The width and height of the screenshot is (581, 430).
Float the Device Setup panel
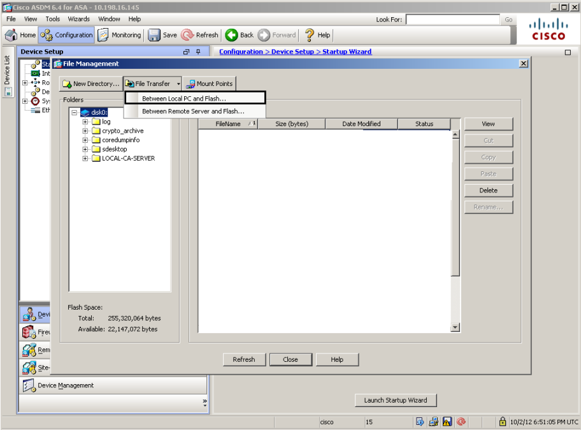coord(187,52)
